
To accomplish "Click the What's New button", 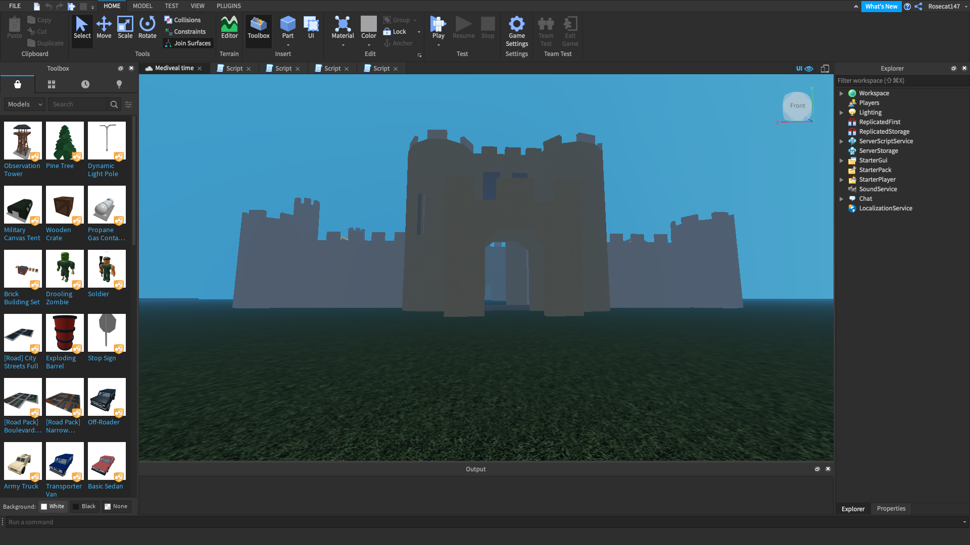I will (881, 7).
